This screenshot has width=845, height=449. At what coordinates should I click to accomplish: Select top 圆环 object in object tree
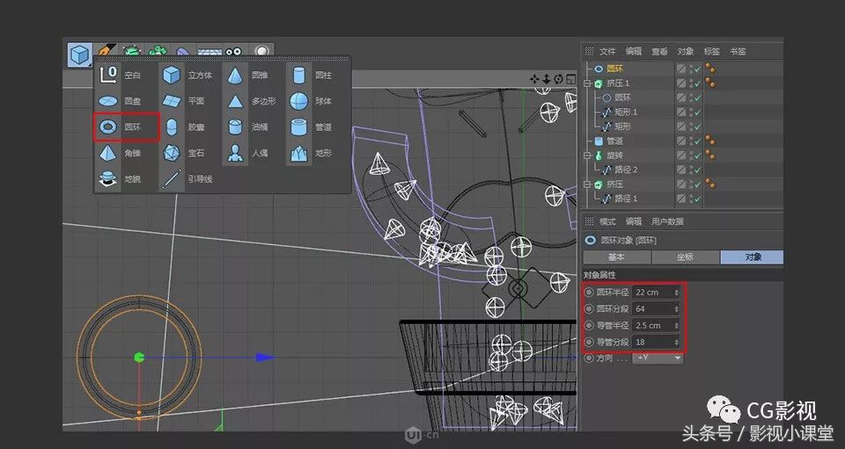[x=615, y=69]
